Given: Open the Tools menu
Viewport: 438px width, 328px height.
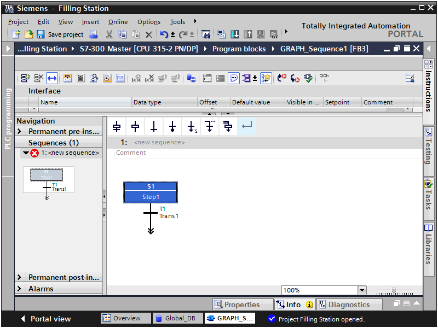Looking at the screenshot, I should click(x=177, y=22).
